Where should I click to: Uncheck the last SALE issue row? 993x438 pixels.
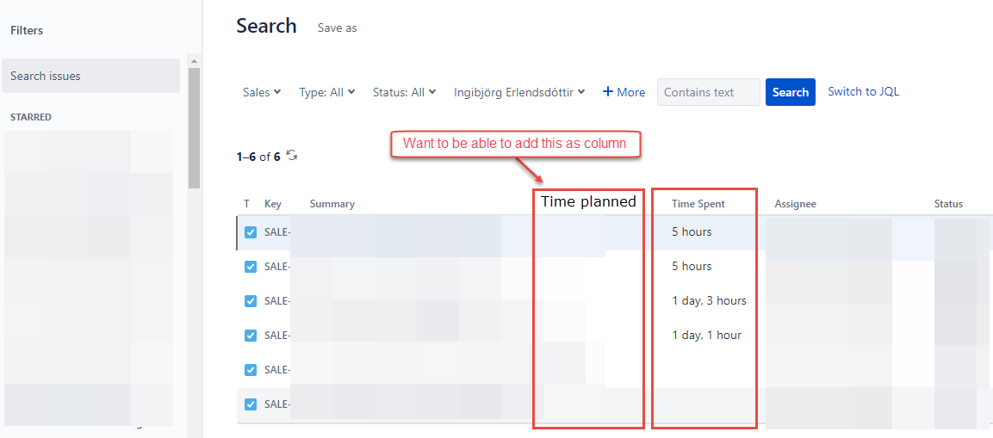[x=251, y=404]
